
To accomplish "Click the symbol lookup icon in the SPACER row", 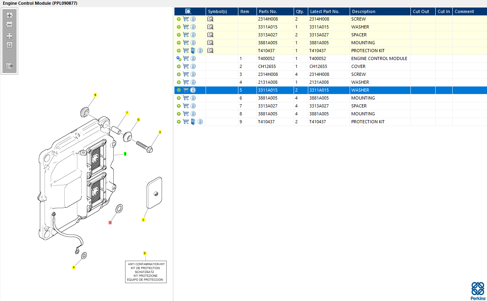I will tap(210, 35).
